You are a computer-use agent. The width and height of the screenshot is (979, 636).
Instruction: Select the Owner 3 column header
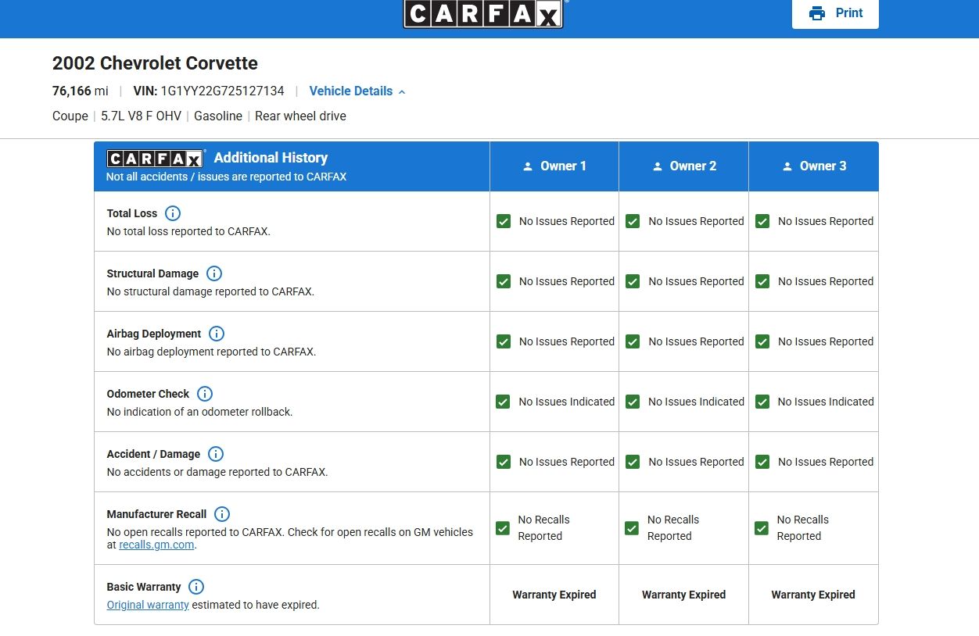coord(814,166)
